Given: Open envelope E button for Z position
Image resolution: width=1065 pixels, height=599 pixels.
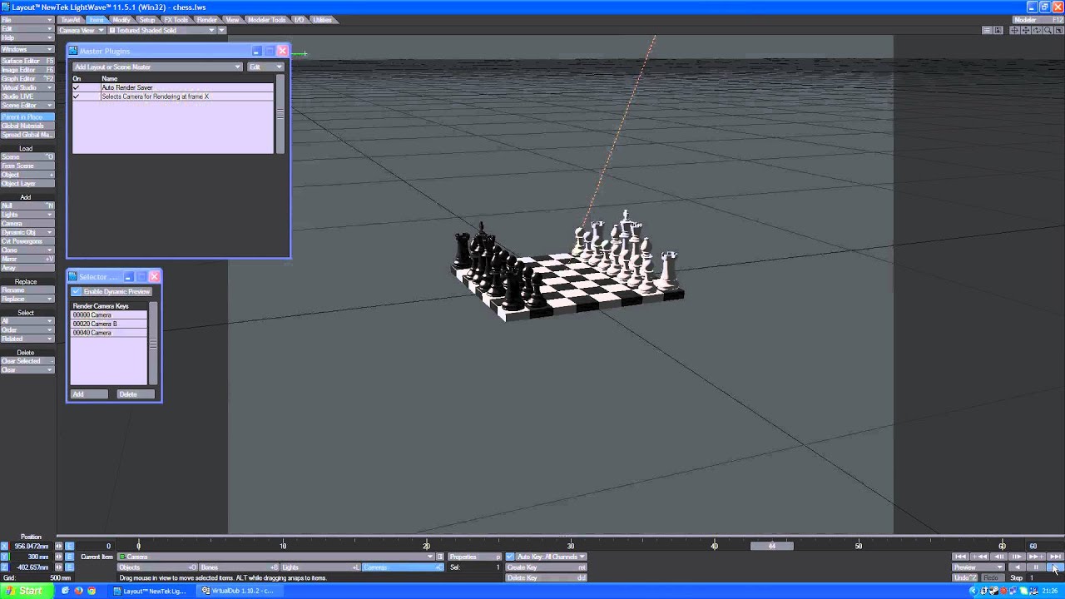Looking at the screenshot, I should (x=69, y=567).
